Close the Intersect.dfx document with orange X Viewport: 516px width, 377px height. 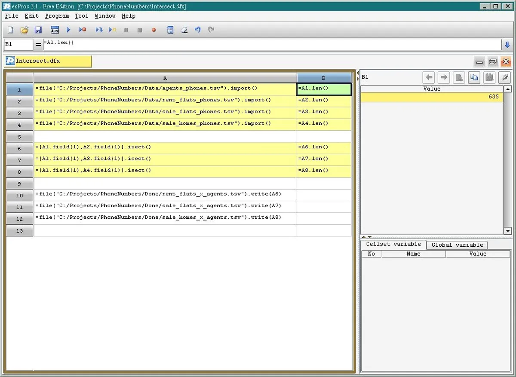click(506, 62)
